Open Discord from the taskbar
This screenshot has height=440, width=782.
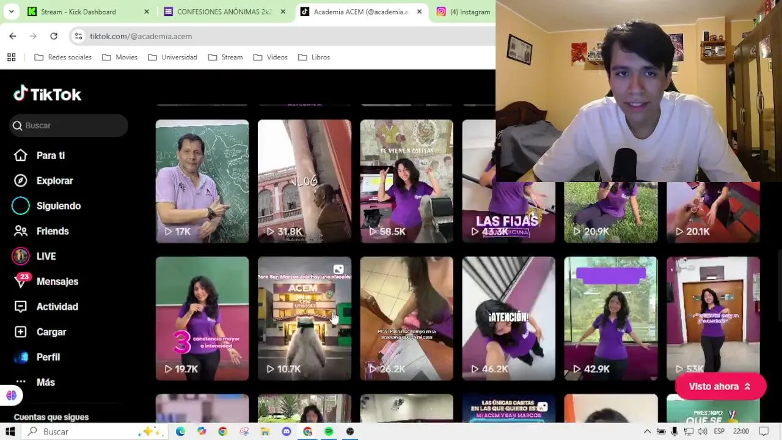tap(287, 431)
